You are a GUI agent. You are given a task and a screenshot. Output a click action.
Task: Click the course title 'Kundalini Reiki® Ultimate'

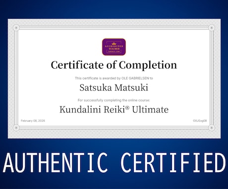(x=114, y=109)
